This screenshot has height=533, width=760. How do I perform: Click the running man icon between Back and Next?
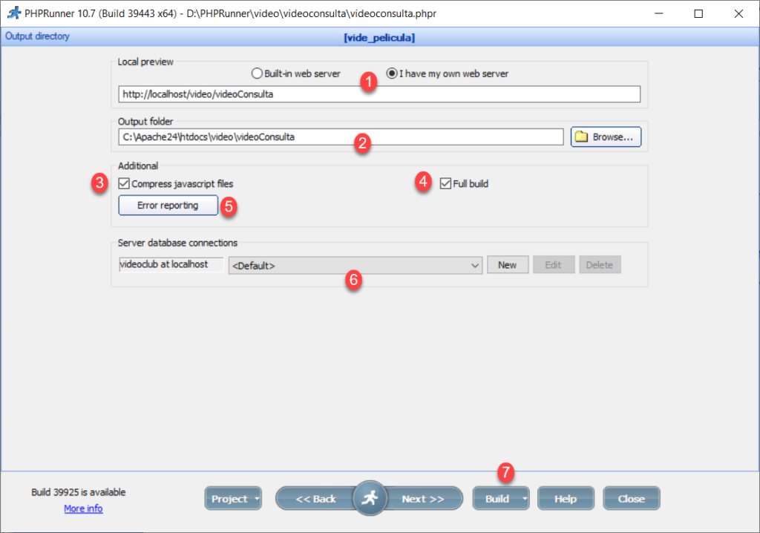pos(370,498)
